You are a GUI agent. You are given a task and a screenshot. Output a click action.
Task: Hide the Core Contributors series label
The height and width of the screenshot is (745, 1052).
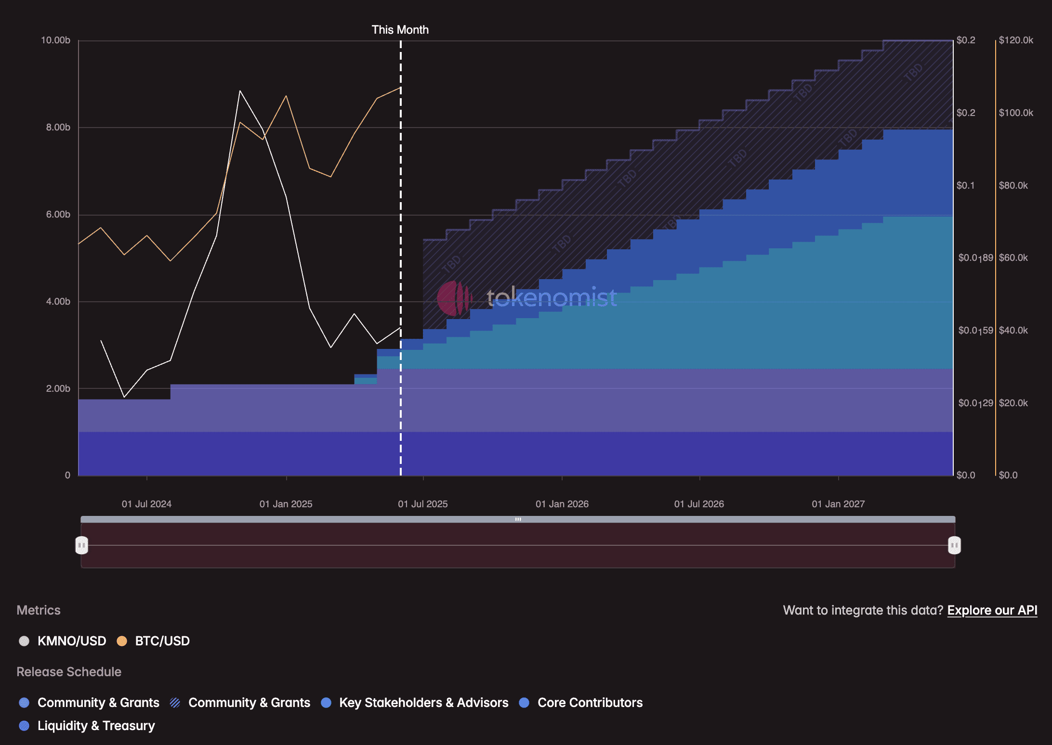coord(590,703)
